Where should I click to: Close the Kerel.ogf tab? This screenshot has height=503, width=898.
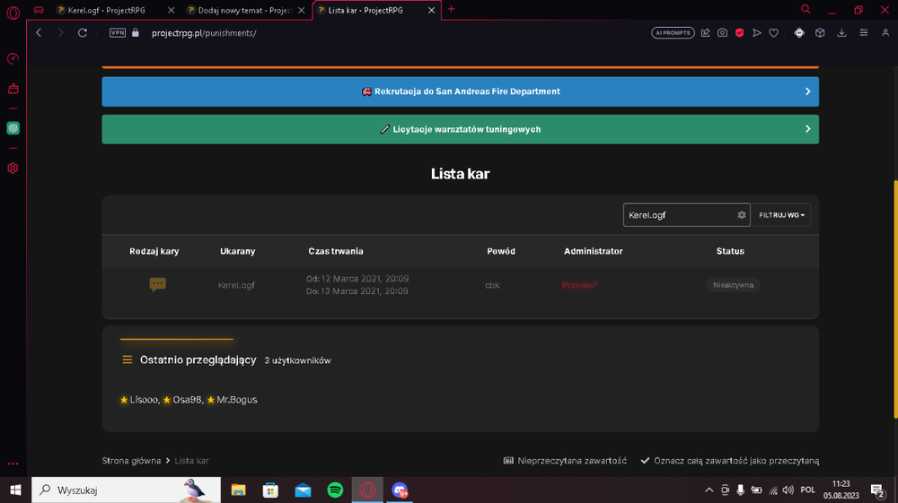pyautogui.click(x=171, y=10)
